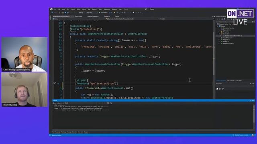Select the Output bottom tab
Screen dimensions: 257x144
point(86,132)
